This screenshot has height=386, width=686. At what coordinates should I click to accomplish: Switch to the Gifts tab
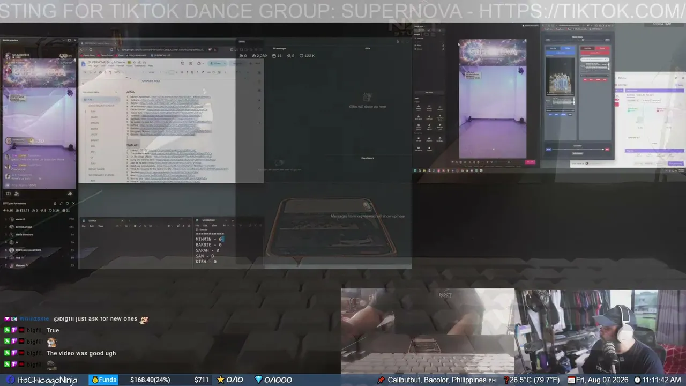point(368,48)
